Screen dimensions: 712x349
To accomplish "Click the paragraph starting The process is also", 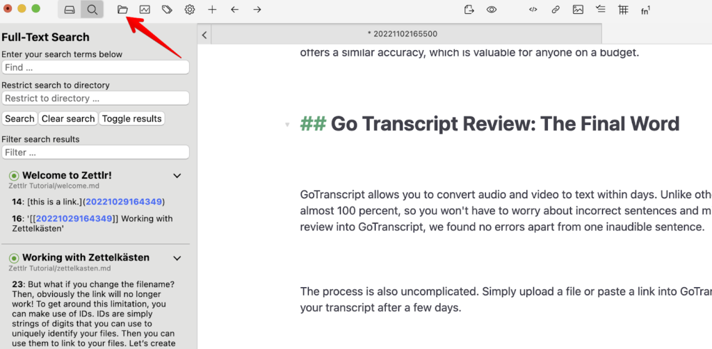I will (x=506, y=300).
